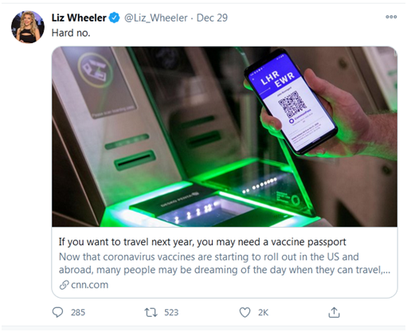Click the 2K likes count
This screenshot has height=332, width=407.
(263, 312)
